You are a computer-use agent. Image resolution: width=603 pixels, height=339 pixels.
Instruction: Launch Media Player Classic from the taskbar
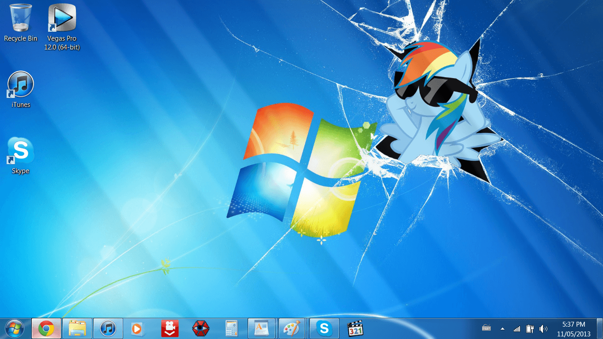pos(355,328)
